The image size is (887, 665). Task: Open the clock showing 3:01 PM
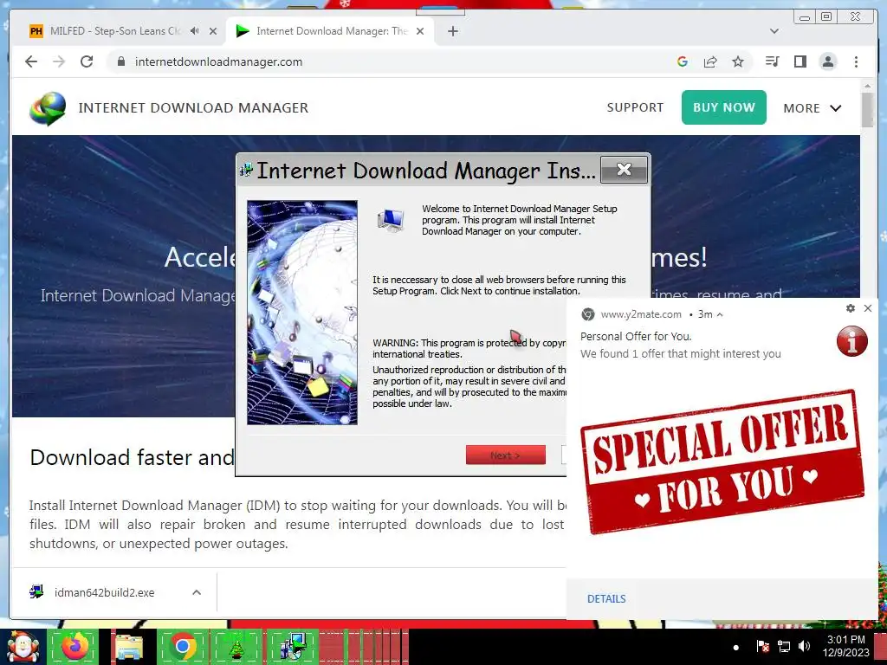[845, 646]
